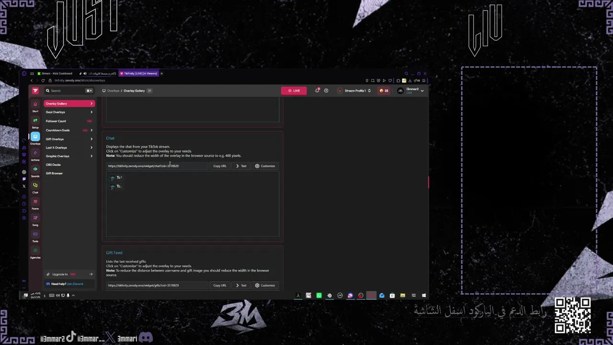Expand the Gift Overlays submenu
The width and height of the screenshot is (613, 345).
(x=91, y=139)
